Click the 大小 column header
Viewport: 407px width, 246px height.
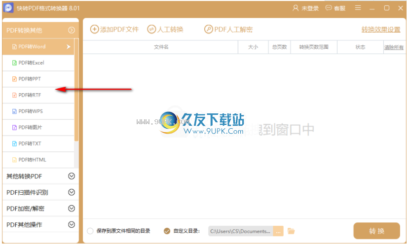click(253, 47)
